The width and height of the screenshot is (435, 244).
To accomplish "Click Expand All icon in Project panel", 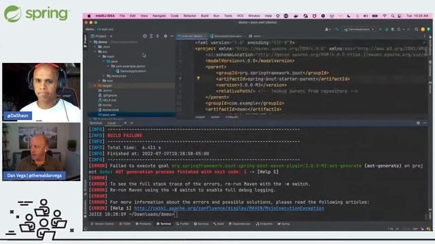I will (x=151, y=36).
